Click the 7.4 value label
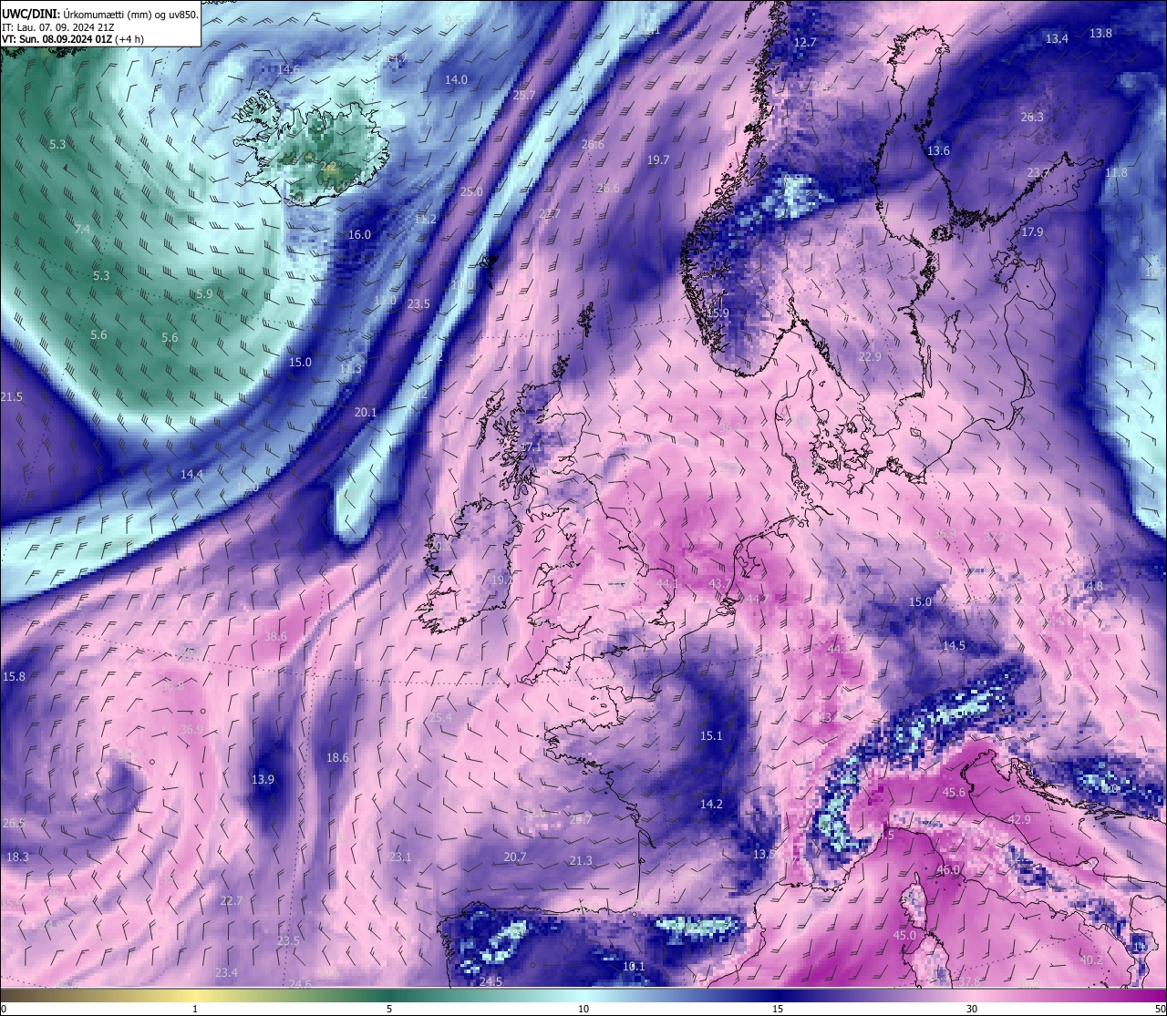 click(x=82, y=230)
